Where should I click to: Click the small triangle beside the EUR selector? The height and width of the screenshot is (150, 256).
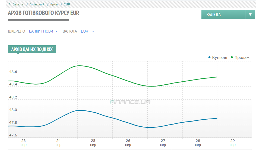[93, 31]
